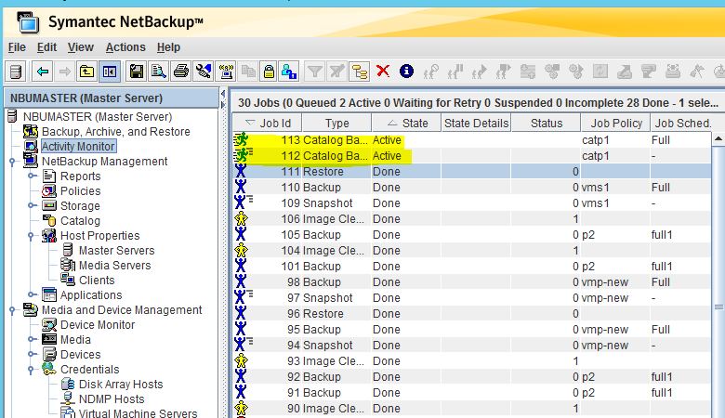Screen dimensions: 725x418
Task: Click NBUMASTER (Master Server) panel header
Action: 111,98
